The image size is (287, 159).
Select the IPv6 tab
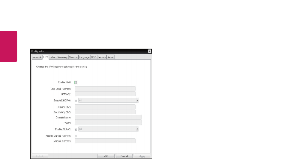(x=46, y=57)
